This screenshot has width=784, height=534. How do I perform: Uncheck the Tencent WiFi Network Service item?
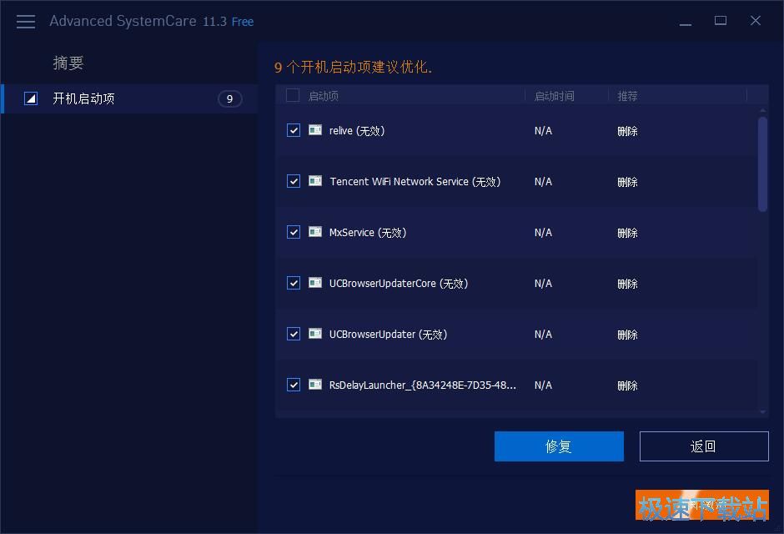(293, 181)
